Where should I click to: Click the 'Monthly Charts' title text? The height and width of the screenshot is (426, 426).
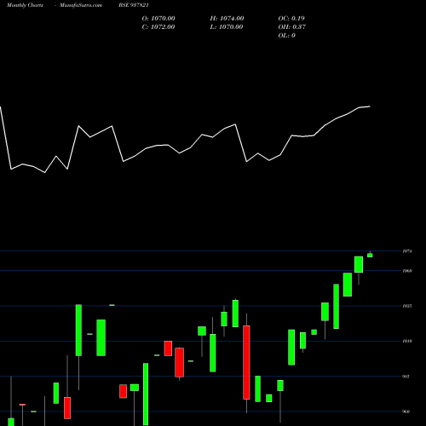pyautogui.click(x=25, y=5)
